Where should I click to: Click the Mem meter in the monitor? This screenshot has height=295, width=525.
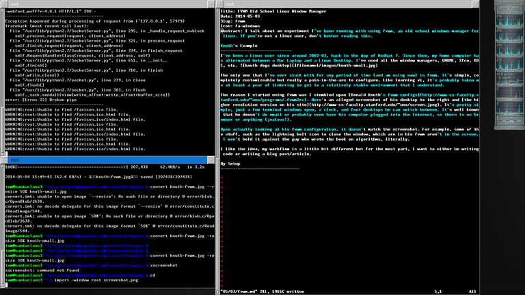(x=509, y=118)
